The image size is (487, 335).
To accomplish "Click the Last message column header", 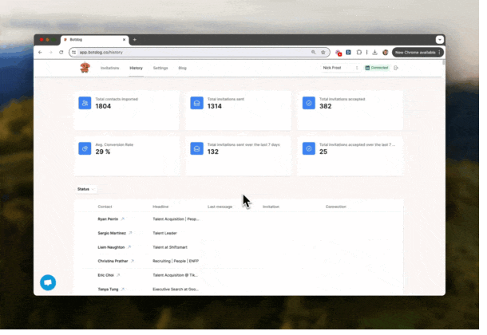I will click(x=220, y=207).
